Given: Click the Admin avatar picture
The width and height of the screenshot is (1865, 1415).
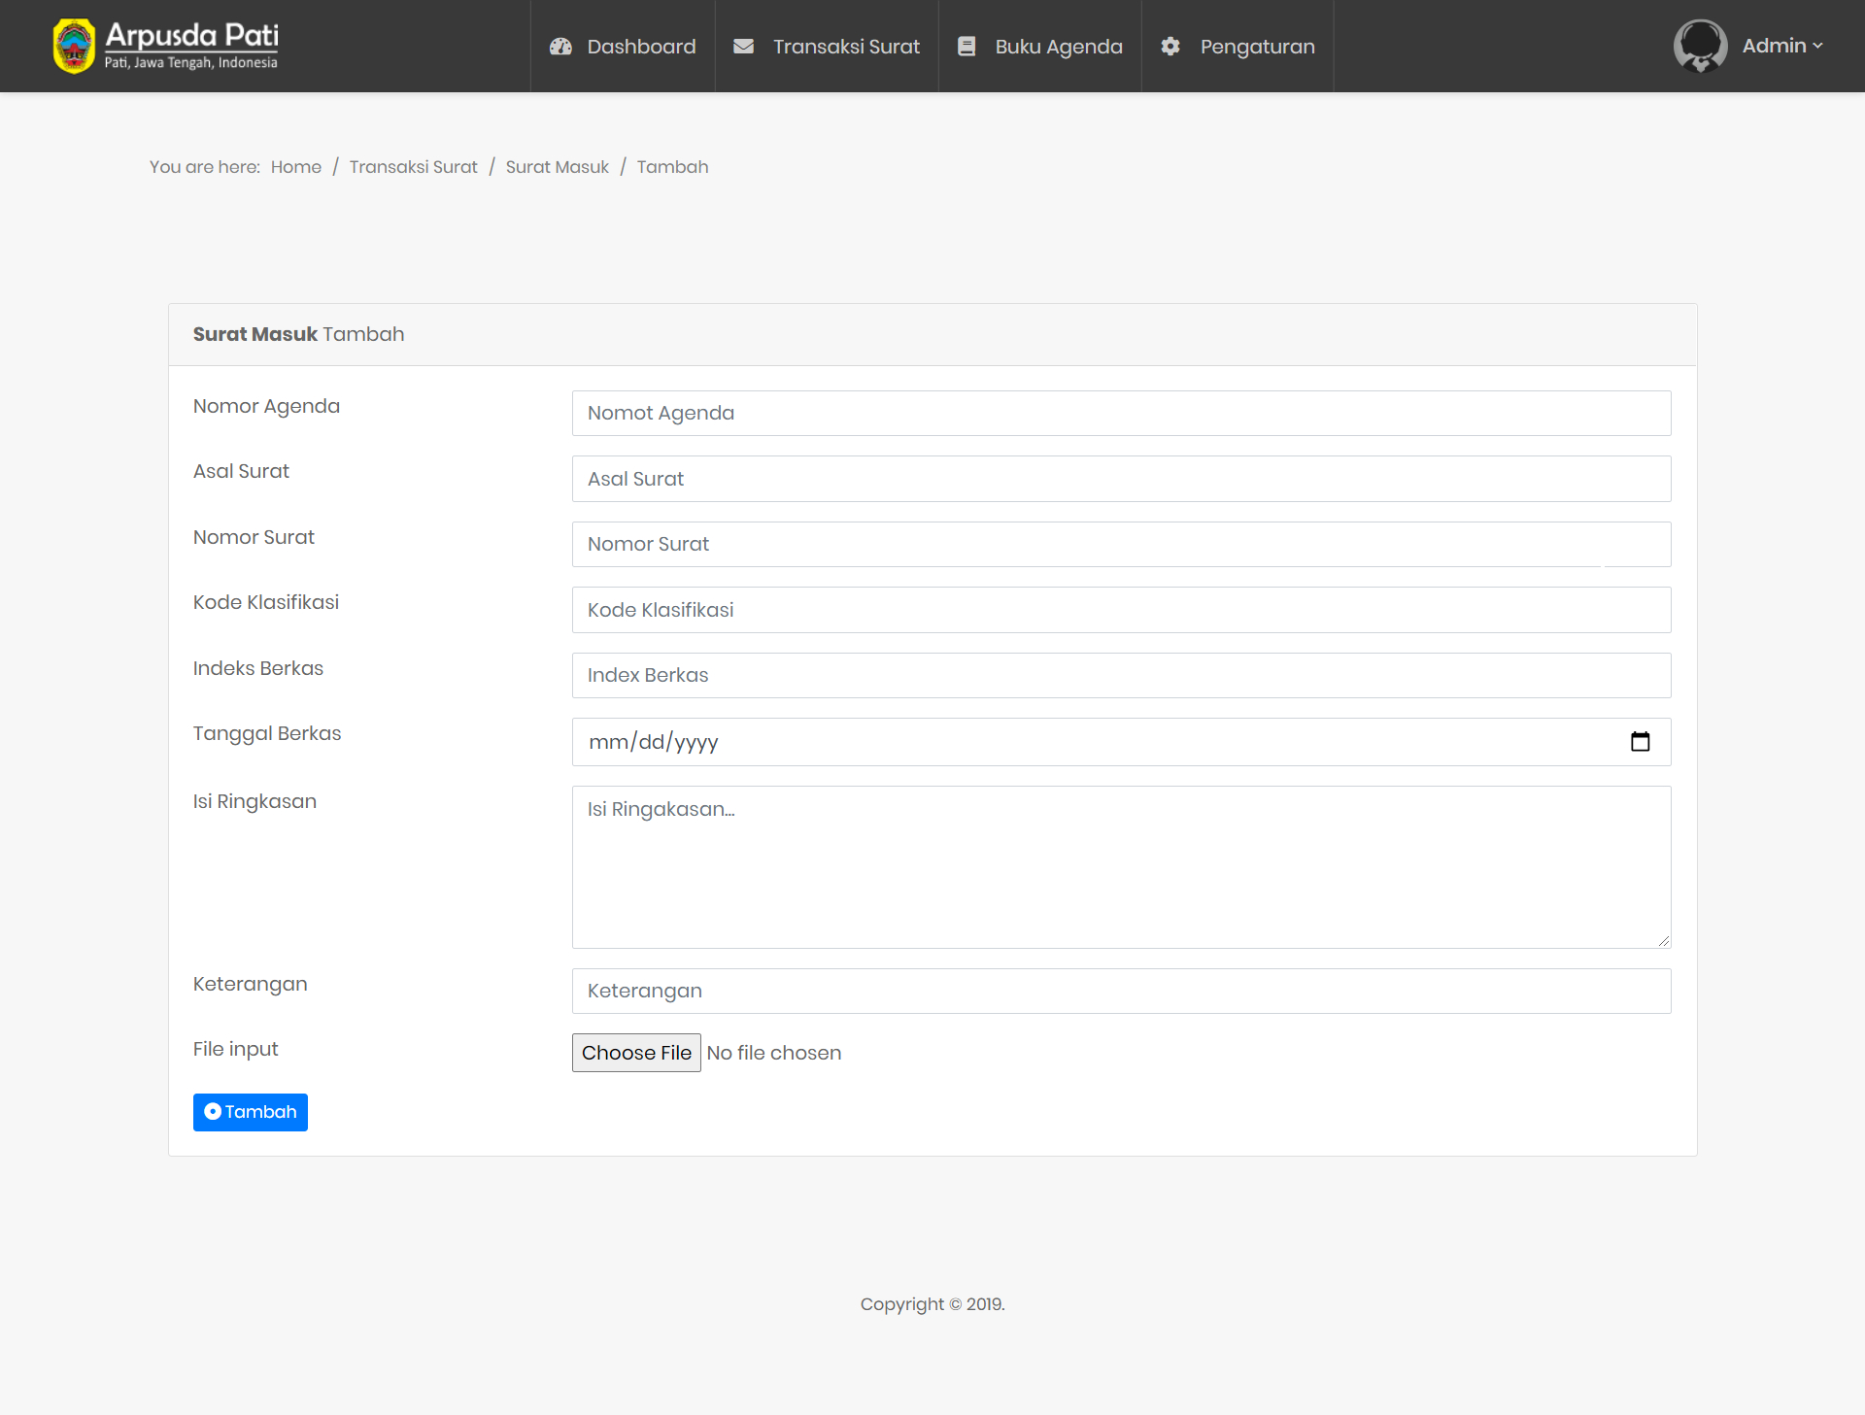Looking at the screenshot, I should pyautogui.click(x=1700, y=46).
